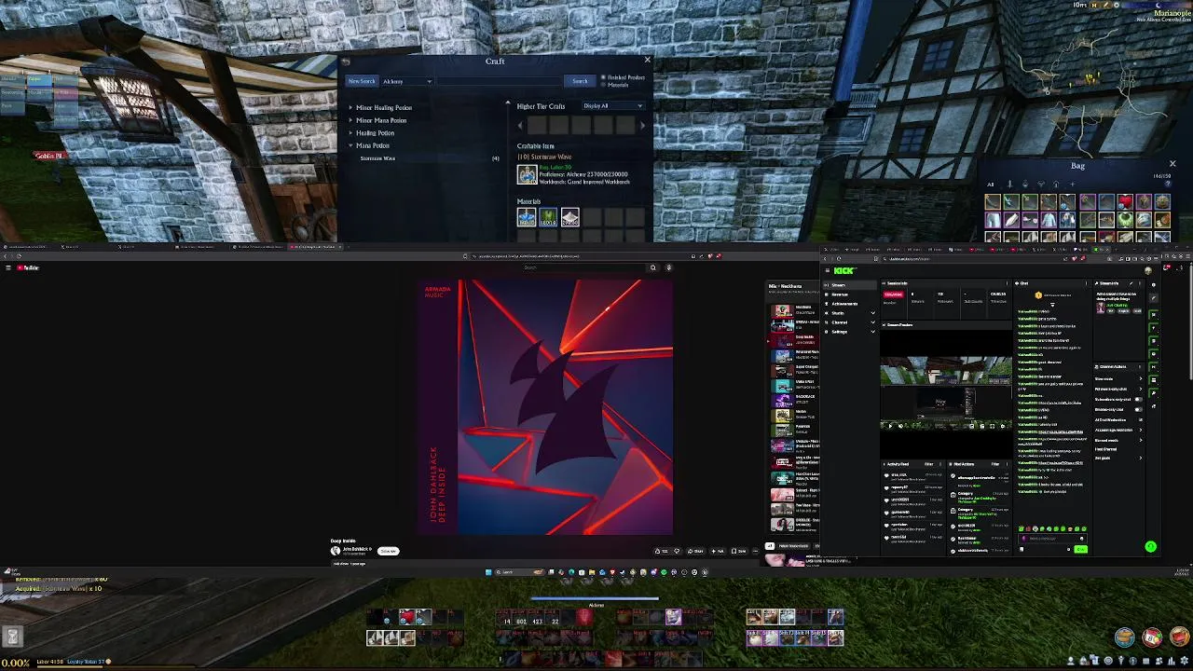Select the white powder material icon in Materials
This screenshot has width=1193, height=671.
(x=569, y=217)
